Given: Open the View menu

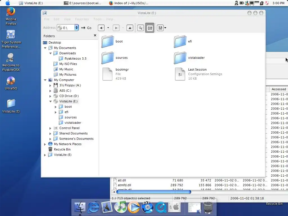Looking at the screenshot, I should coord(67,19).
